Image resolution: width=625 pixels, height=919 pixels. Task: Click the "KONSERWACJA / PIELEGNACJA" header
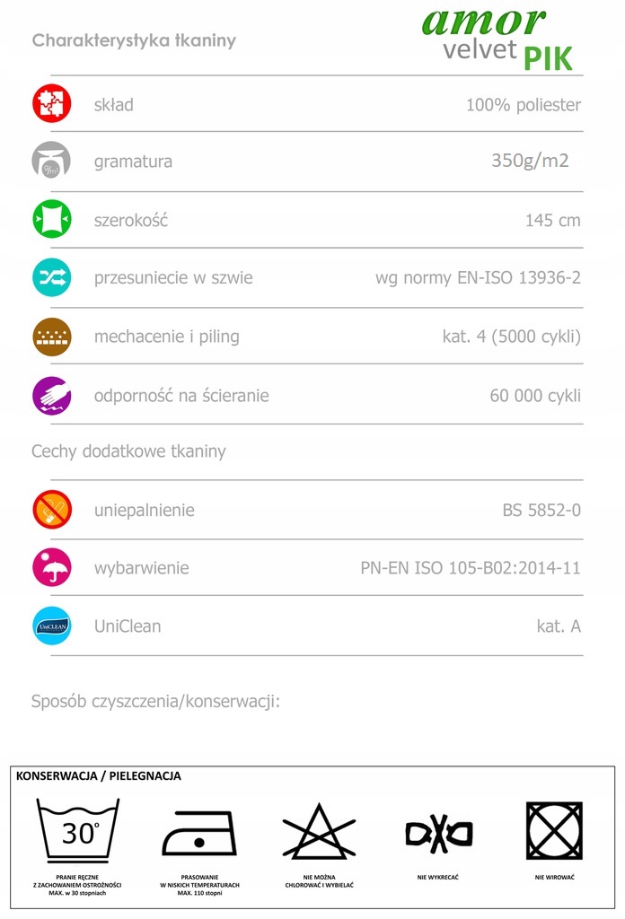[99, 775]
